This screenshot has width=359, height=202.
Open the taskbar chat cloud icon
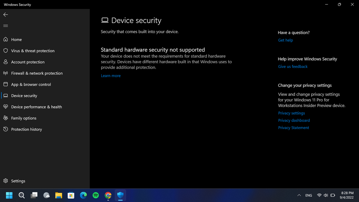pos(46,196)
